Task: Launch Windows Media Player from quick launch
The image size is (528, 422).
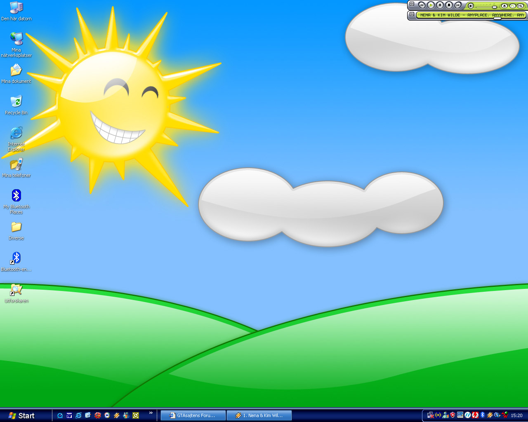Action: (x=107, y=415)
